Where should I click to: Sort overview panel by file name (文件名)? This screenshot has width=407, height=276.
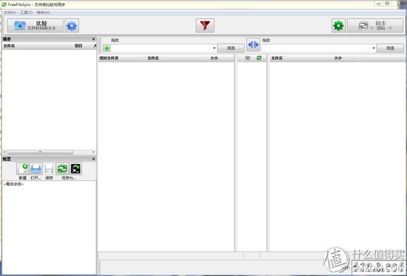click(x=9, y=46)
